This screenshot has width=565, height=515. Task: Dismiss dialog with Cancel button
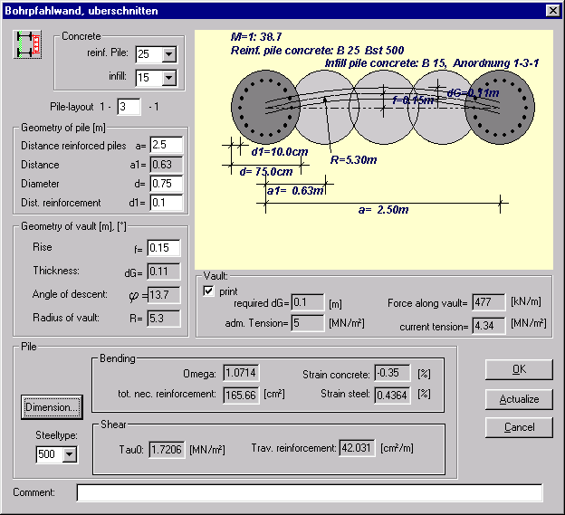(519, 427)
